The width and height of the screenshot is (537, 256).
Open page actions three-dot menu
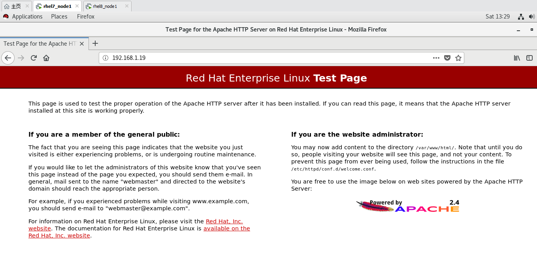(436, 58)
